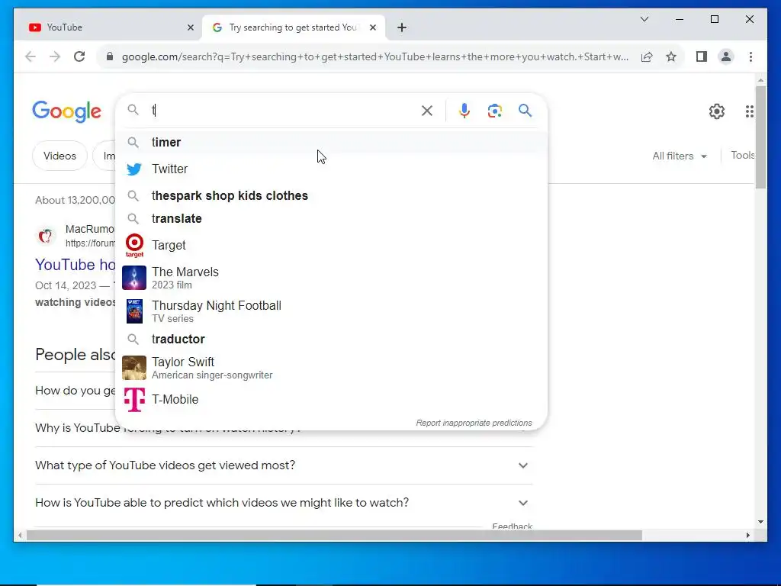Select the T-Mobile suggestion
Viewport: 781px width, 586px height.
331,400
